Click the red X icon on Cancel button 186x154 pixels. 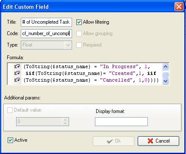(150, 141)
